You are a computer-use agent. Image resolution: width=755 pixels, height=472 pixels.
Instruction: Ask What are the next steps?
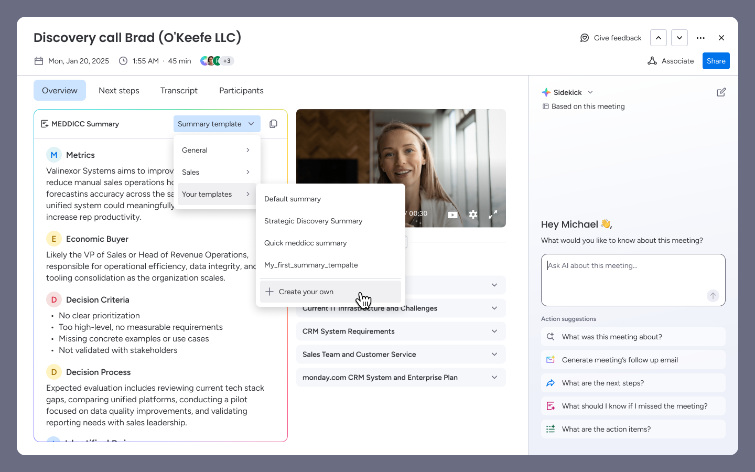pyautogui.click(x=633, y=383)
